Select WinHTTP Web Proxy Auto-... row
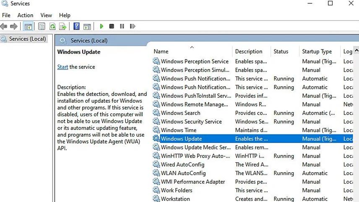This screenshot has height=202, width=359. point(252,156)
